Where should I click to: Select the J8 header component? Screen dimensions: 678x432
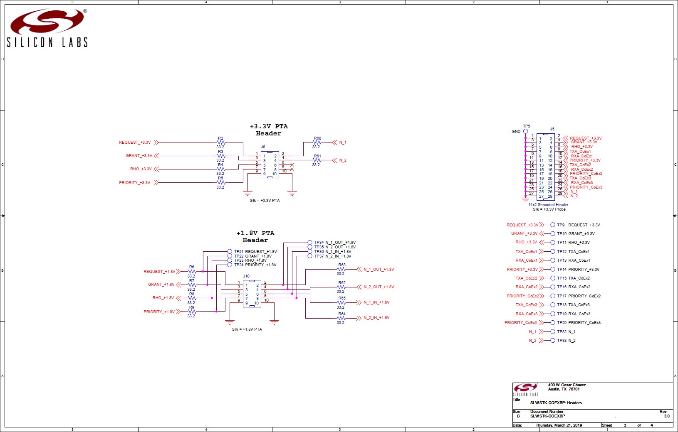(270, 165)
